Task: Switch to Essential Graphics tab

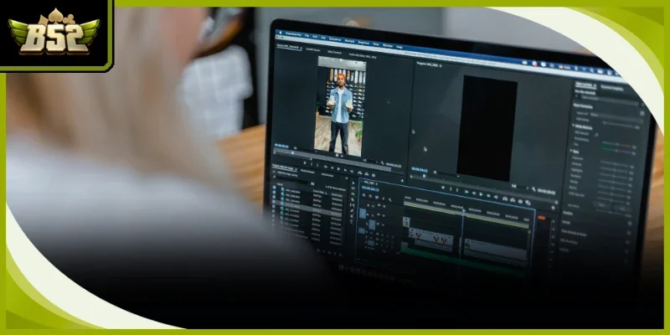Action: [x=612, y=88]
